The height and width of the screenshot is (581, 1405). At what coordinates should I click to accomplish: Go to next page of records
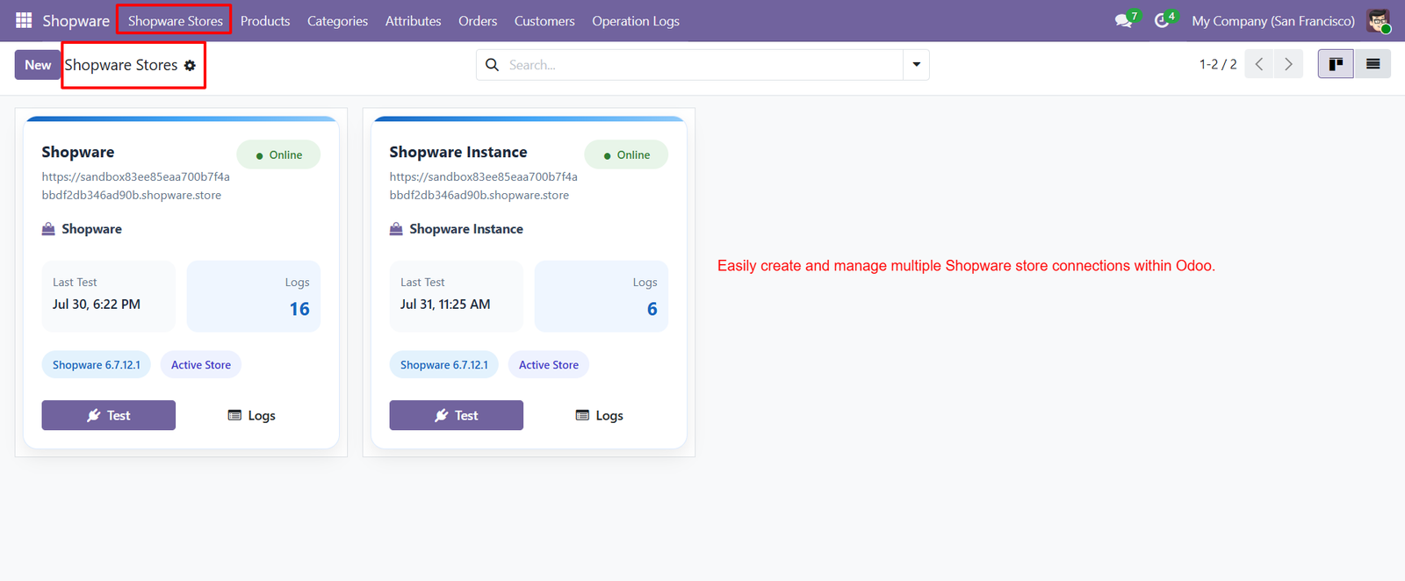1288,64
